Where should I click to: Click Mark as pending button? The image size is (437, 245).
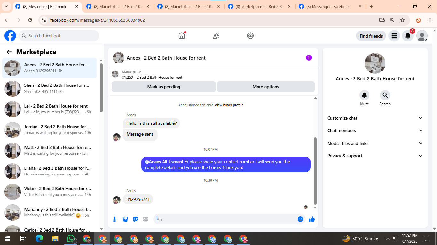click(164, 87)
